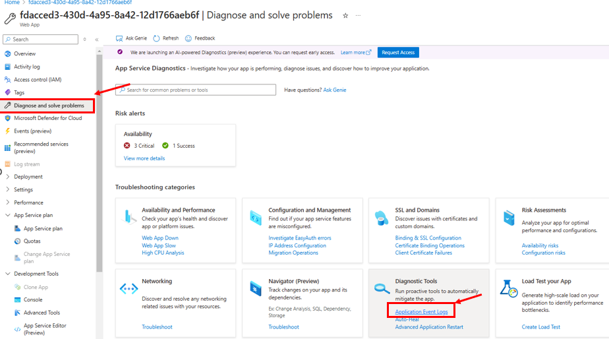Expand the Deployment section in sidebar
Screen dimensions: 609x339
click(x=8, y=177)
